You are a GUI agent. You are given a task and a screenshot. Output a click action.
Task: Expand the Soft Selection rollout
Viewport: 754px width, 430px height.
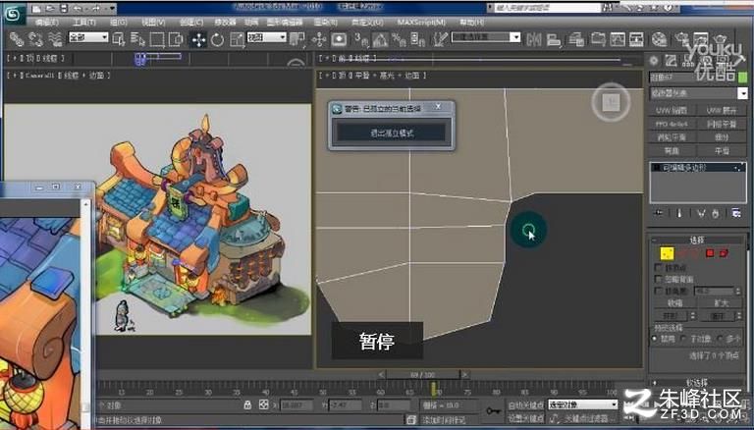pos(697,382)
